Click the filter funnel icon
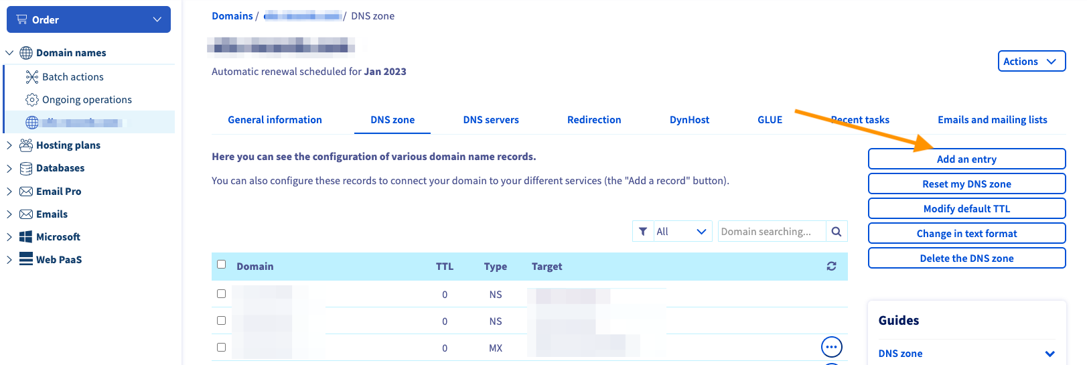 click(x=643, y=231)
